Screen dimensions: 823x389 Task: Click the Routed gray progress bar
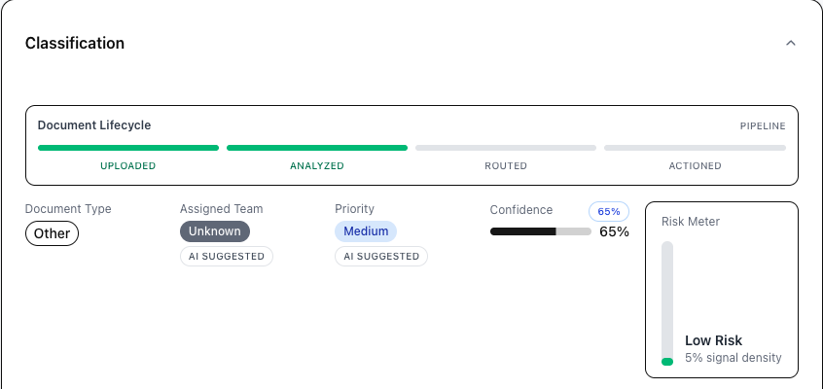506,148
